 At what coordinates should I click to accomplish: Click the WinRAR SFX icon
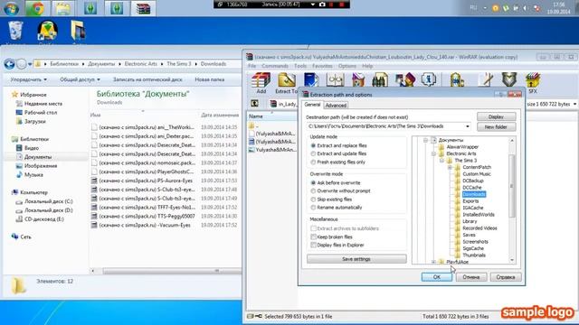(x=533, y=80)
